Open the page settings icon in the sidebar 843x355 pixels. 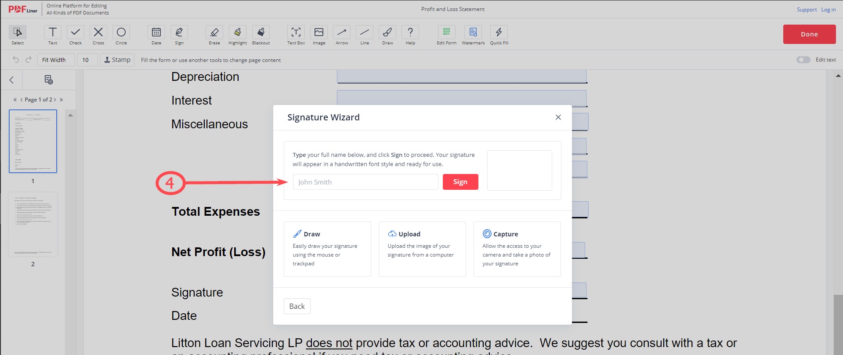tap(49, 80)
